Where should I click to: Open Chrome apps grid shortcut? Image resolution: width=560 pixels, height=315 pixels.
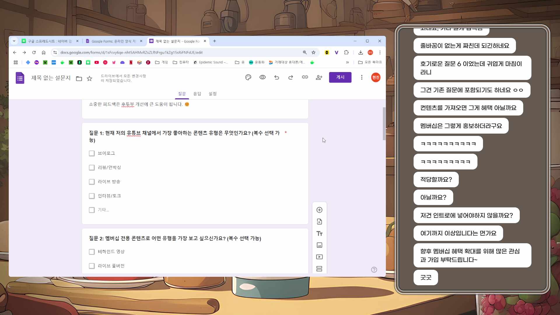[x=16, y=62]
